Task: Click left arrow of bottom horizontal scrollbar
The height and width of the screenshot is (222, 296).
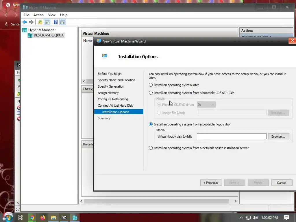Action: pos(81,201)
